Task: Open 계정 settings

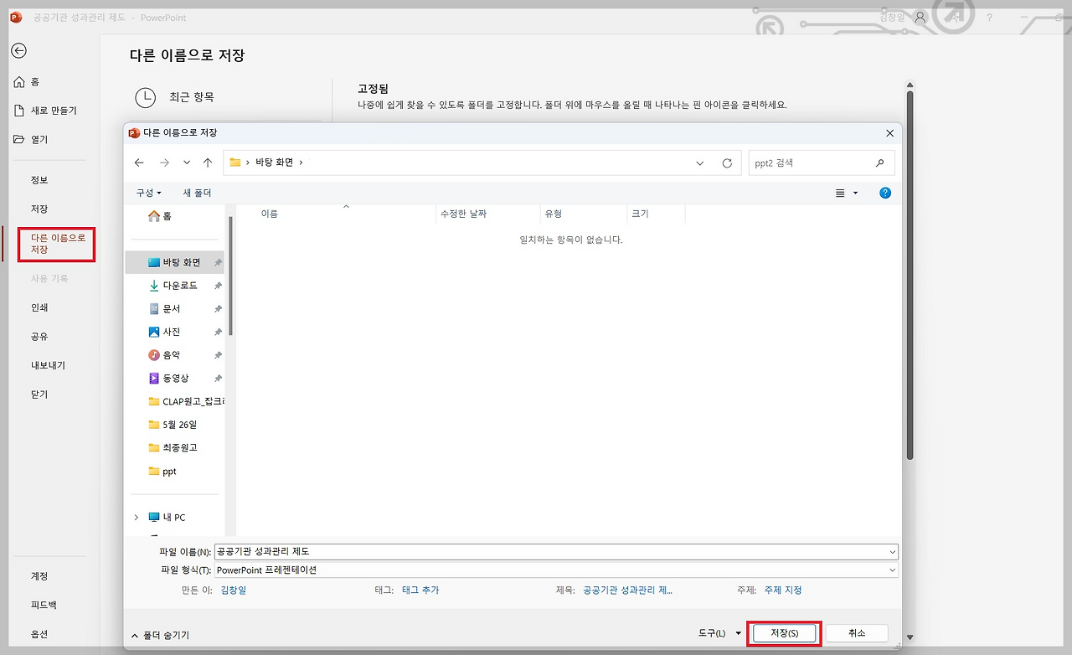Action: [39, 576]
